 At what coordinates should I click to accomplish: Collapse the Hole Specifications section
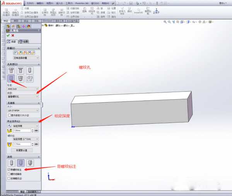point(23,103)
